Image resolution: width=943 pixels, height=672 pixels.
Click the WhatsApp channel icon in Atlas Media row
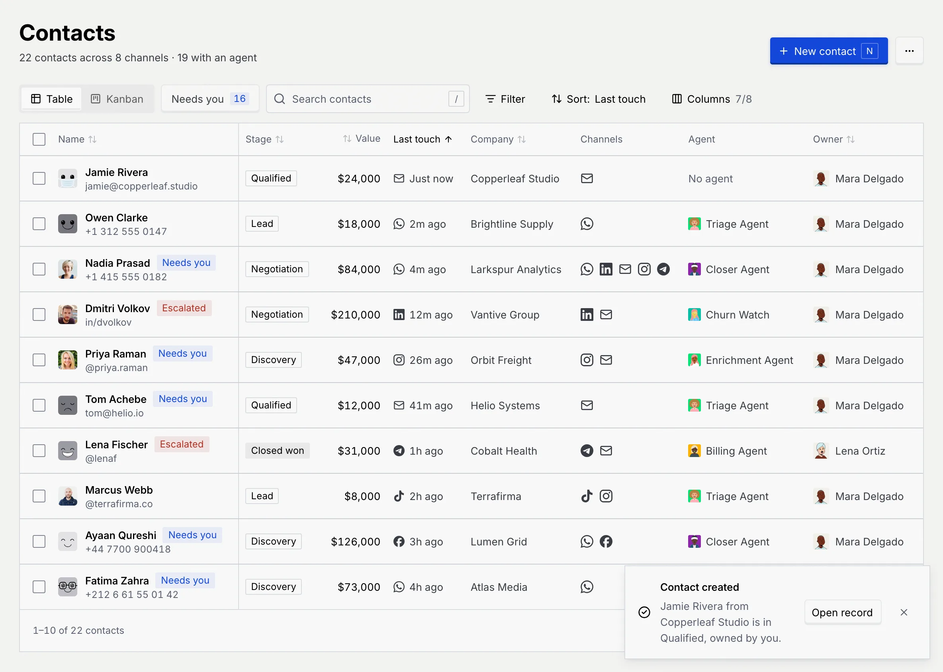(587, 587)
